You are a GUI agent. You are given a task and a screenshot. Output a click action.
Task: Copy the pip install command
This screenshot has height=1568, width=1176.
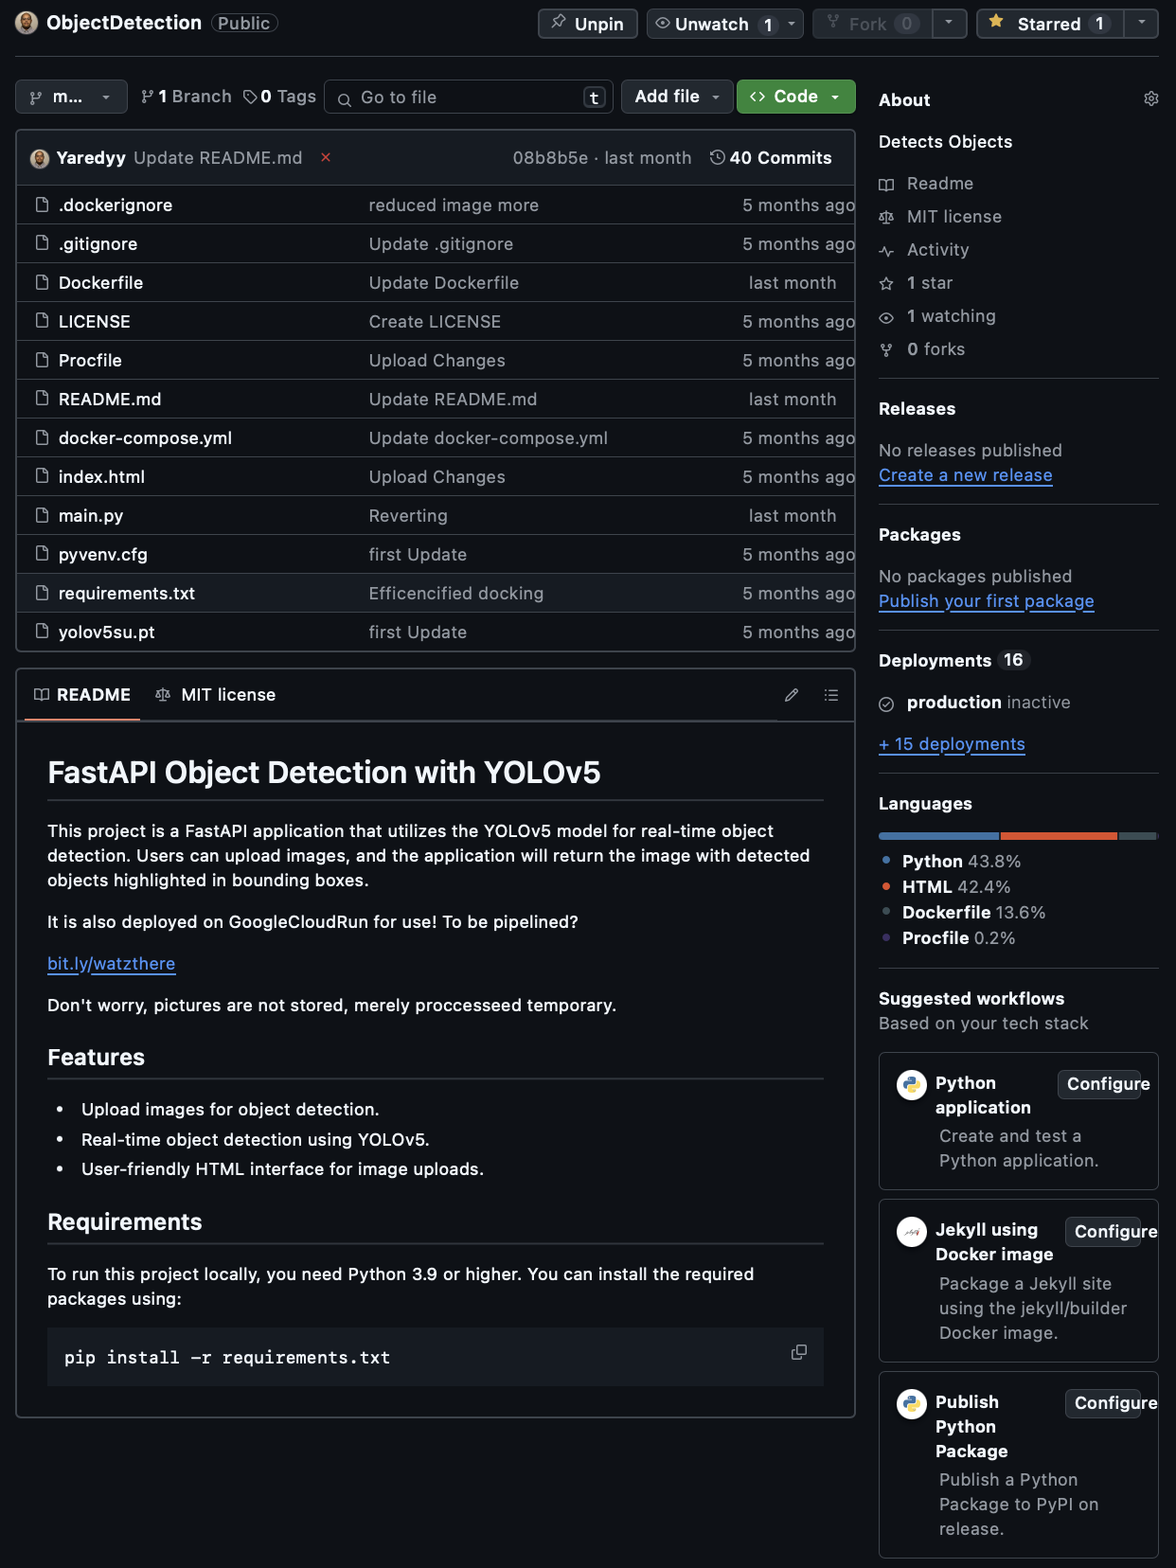799,1352
